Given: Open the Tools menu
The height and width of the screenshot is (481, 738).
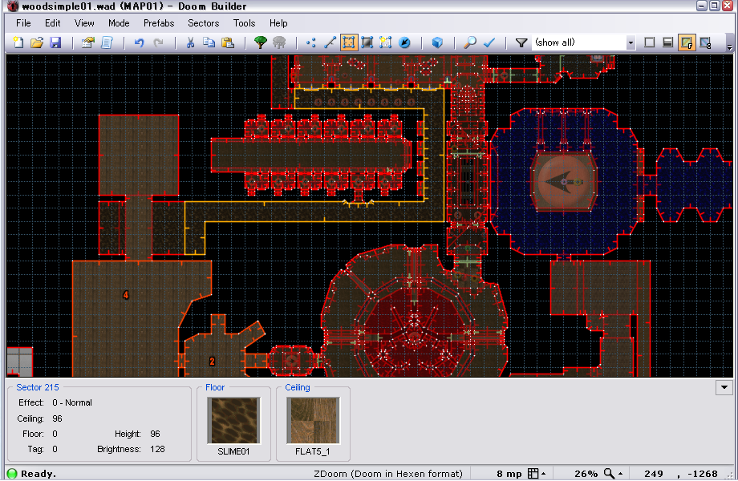Looking at the screenshot, I should point(245,23).
